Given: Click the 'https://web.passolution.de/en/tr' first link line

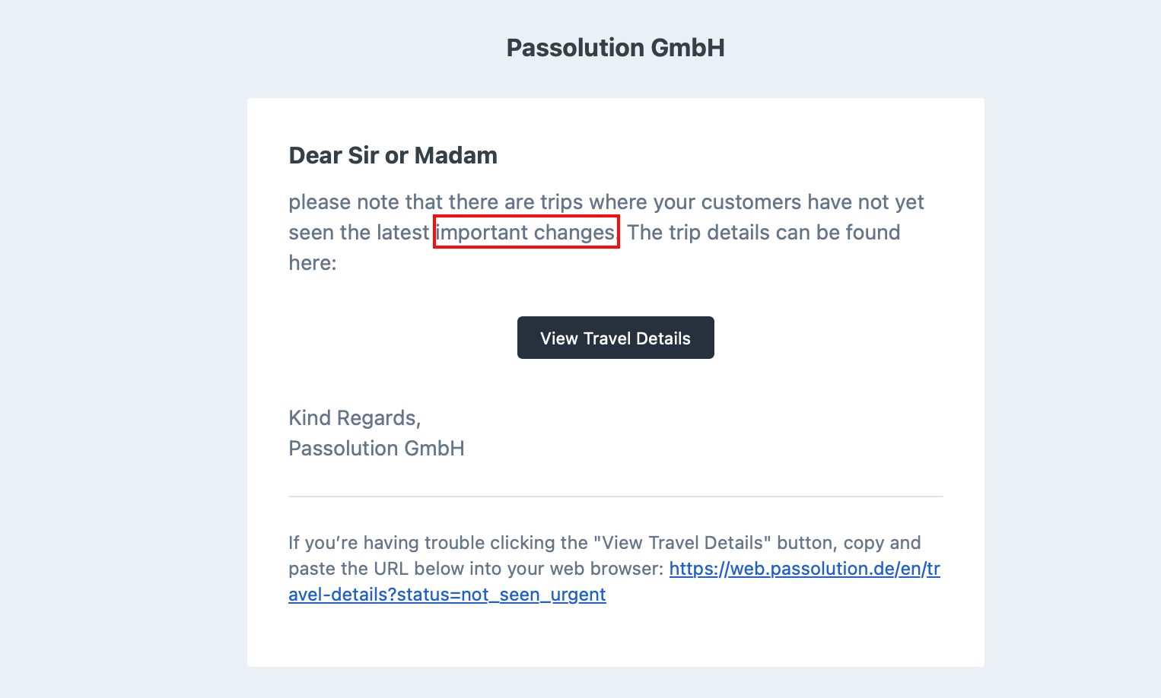Looking at the screenshot, I should pyautogui.click(x=804, y=569).
